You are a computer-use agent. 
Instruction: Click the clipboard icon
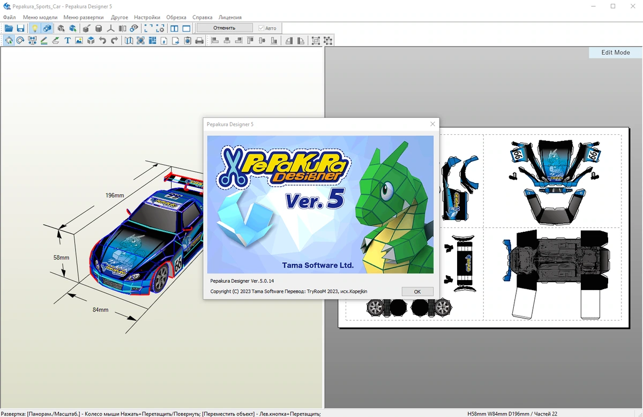click(x=188, y=40)
